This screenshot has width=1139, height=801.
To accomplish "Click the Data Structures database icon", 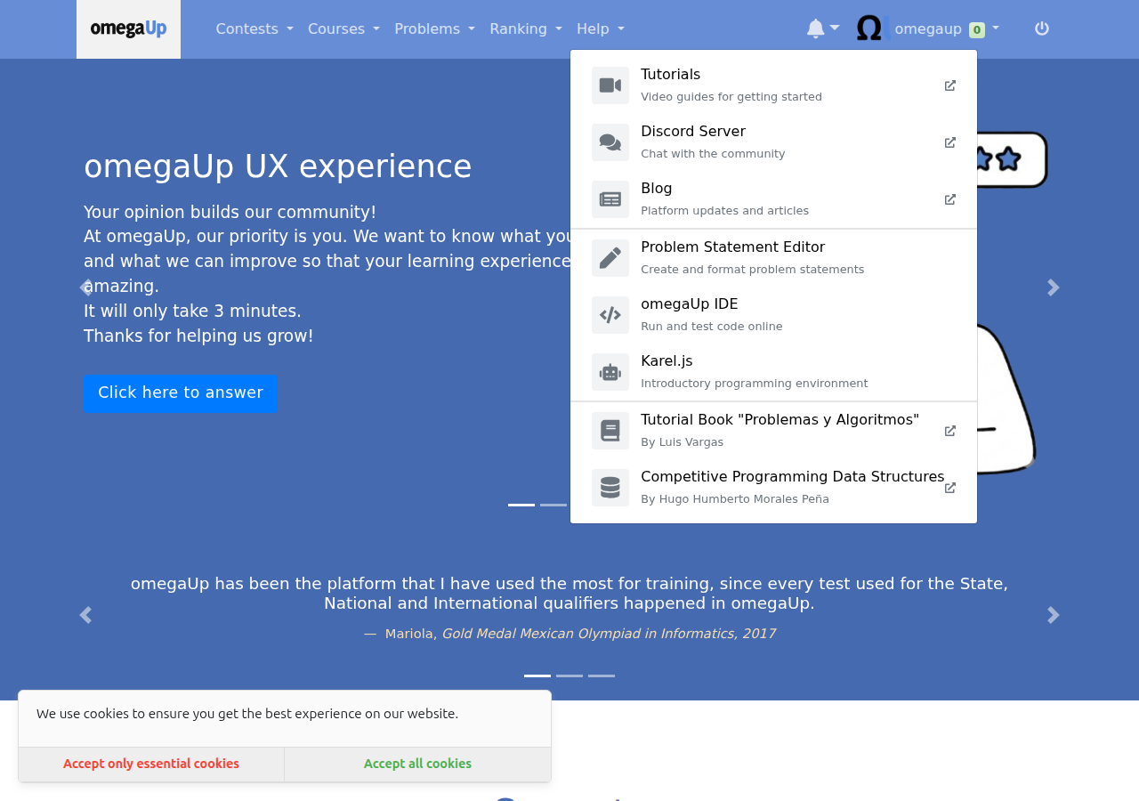I will (610, 488).
